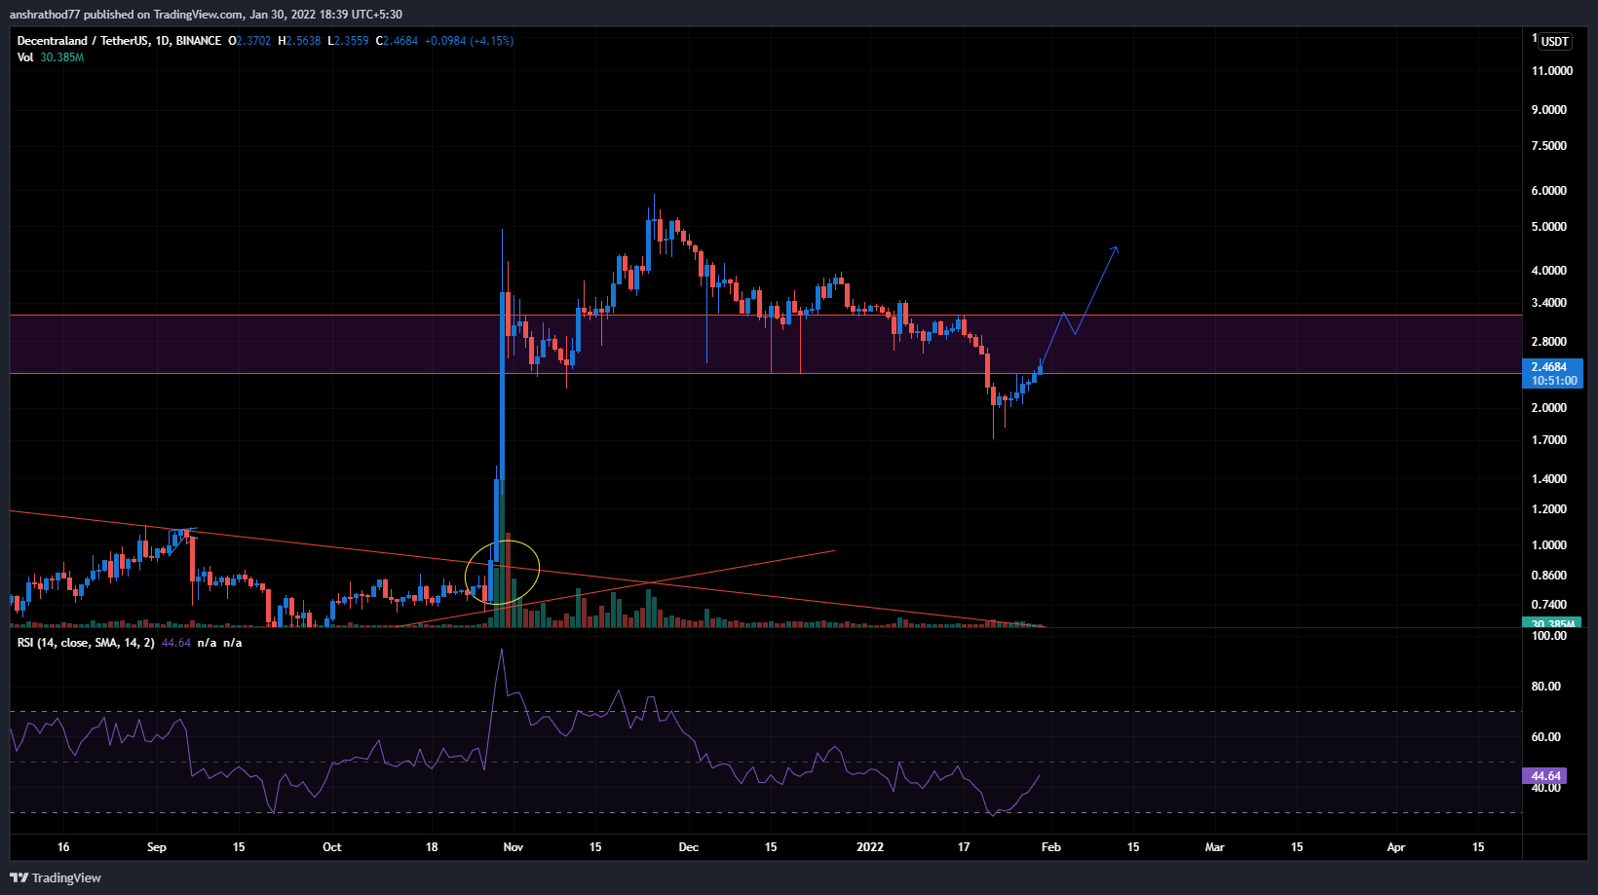Click the high value 2.5638
Image resolution: width=1598 pixels, height=895 pixels.
click(x=303, y=41)
